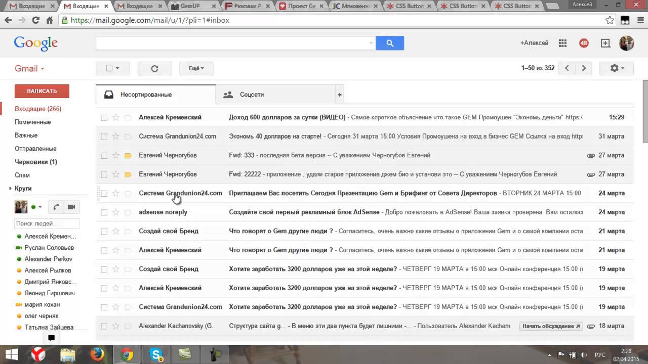Click in the Gmail search field
648x364 pixels.
tap(232, 43)
